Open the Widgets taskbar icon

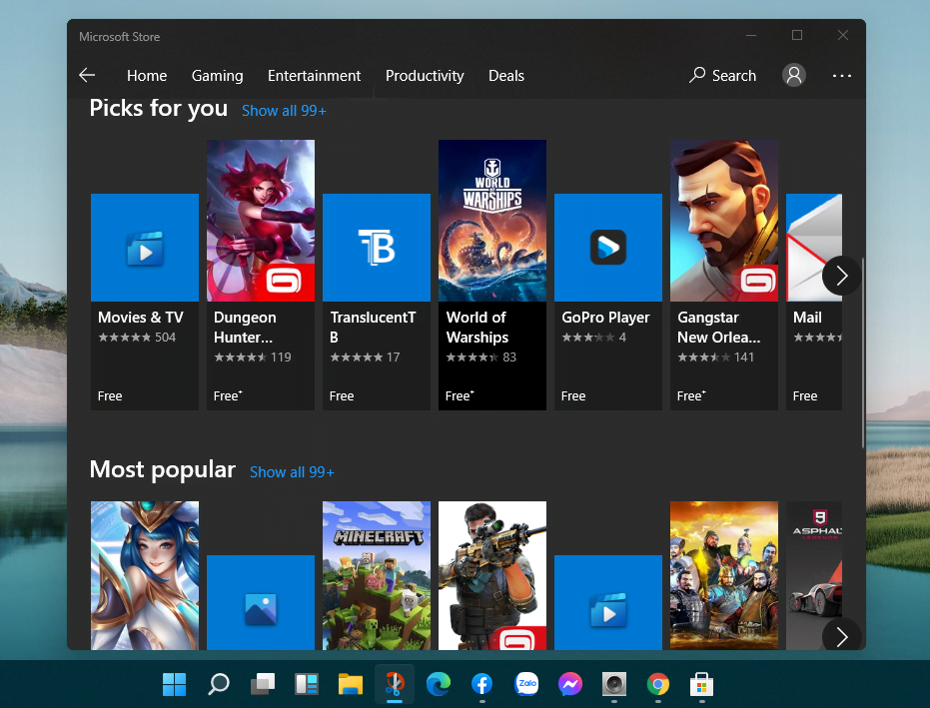pos(307,684)
